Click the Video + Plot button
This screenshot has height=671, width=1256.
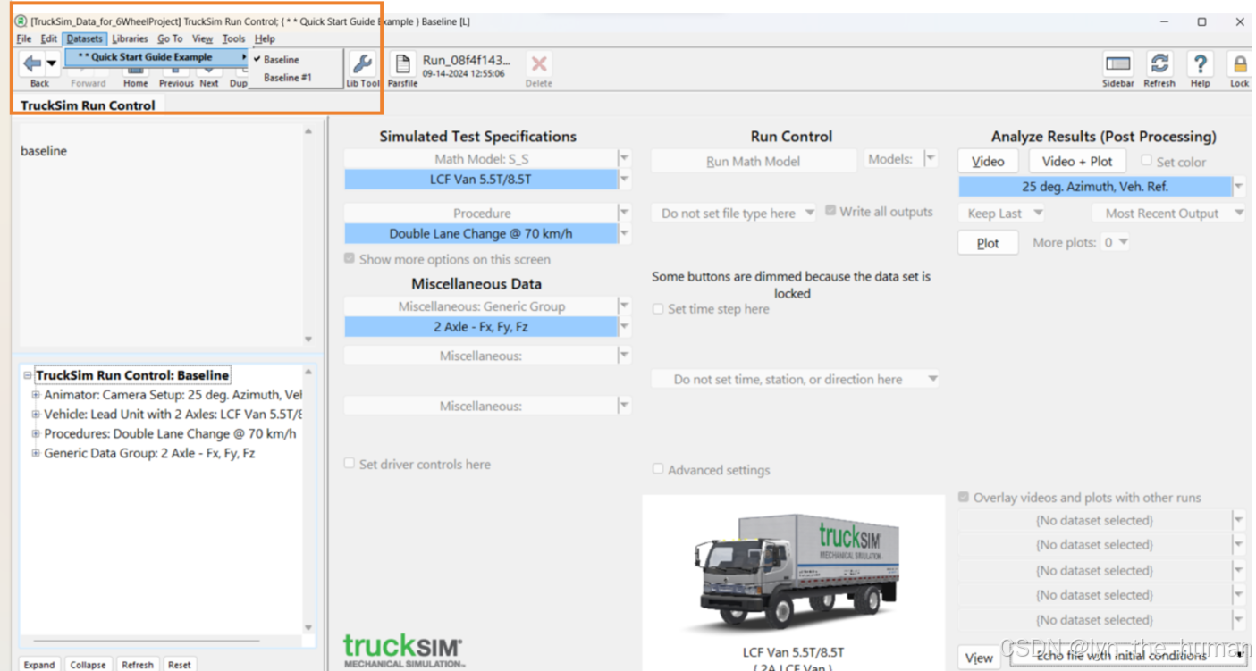point(1077,161)
